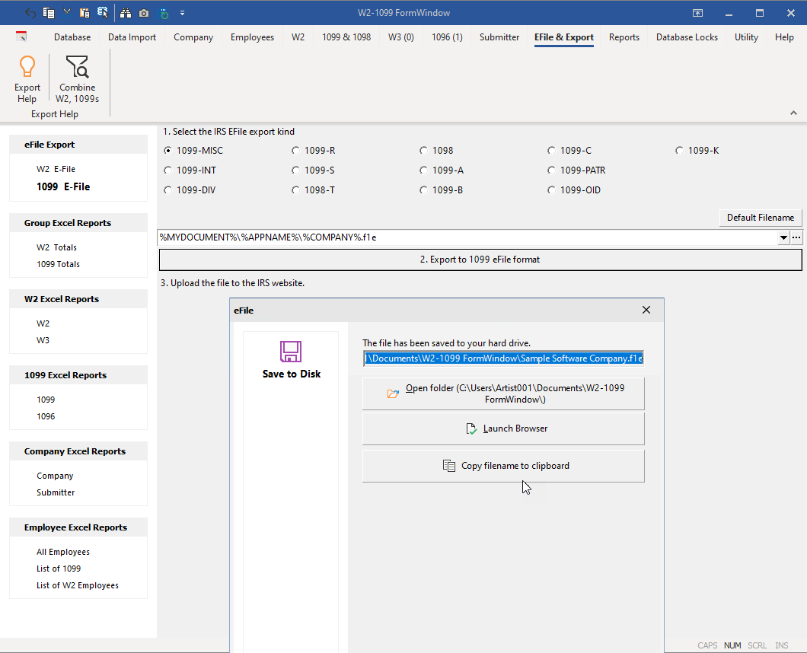Screen dimensions: 807x653
Task: Select the 1099-K radio button
Action: coord(680,151)
